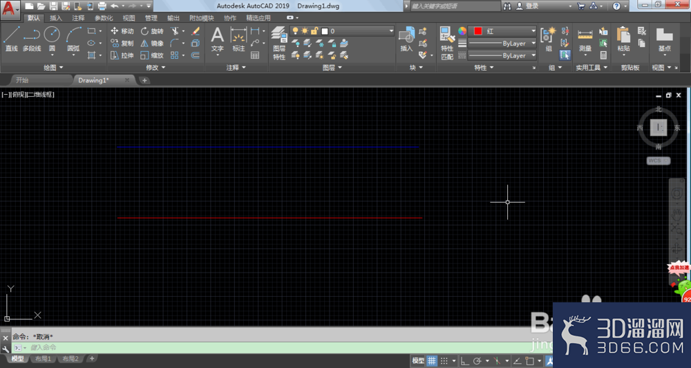Switch to the 布局1 layout tab
This screenshot has width=691, height=368.
43,359
